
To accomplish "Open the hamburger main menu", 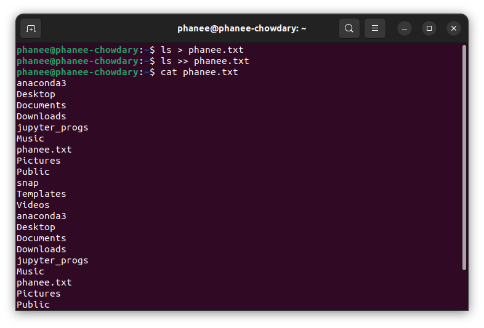I will (375, 28).
